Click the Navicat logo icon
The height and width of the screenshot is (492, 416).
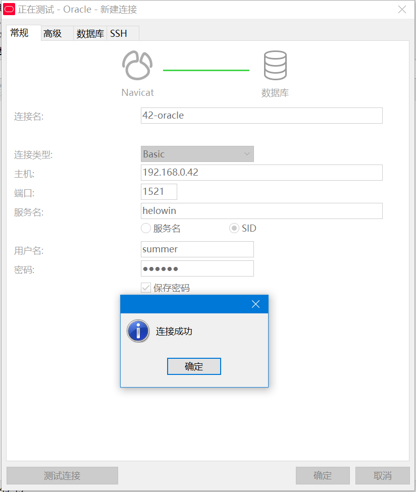pyautogui.click(x=137, y=65)
